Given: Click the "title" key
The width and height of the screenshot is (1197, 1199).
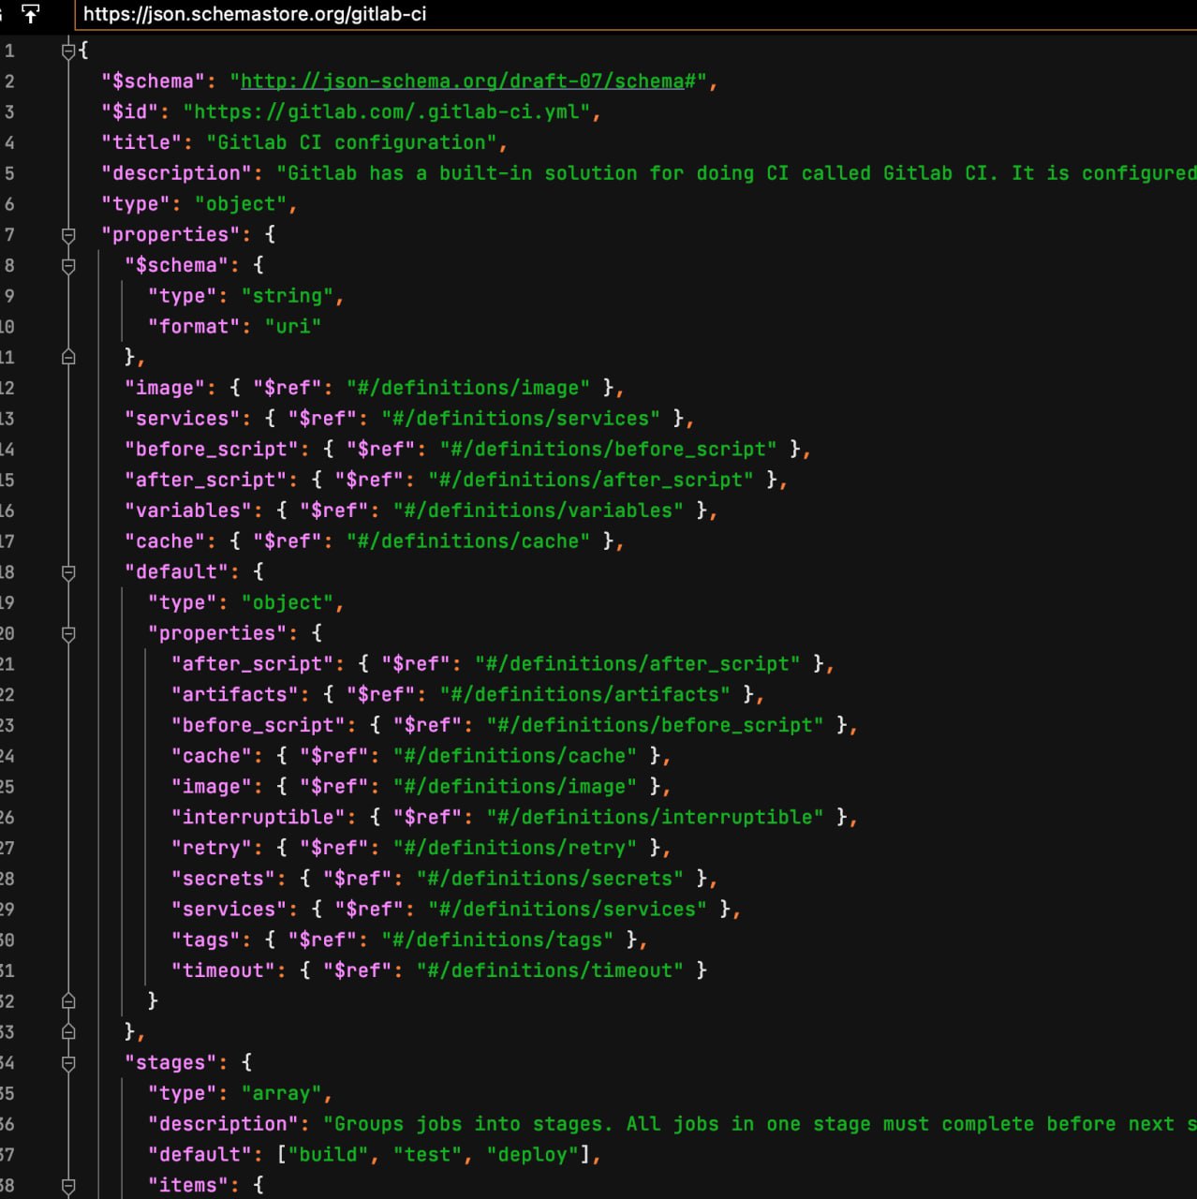Looking at the screenshot, I should 141,142.
